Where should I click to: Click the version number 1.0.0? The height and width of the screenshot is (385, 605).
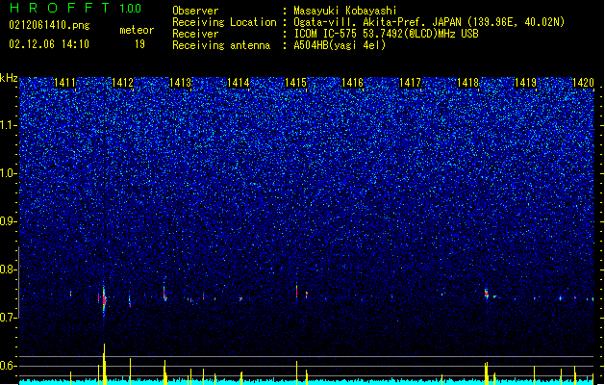pyautogui.click(x=131, y=8)
